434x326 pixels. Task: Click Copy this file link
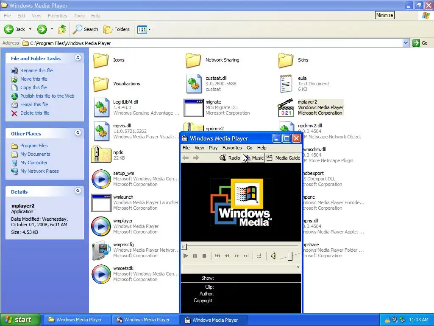point(33,87)
